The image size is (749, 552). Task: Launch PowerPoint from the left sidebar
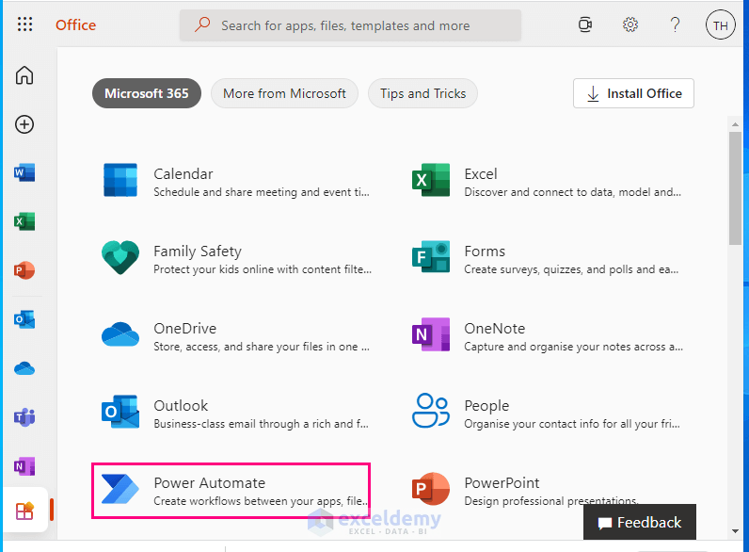tap(24, 270)
